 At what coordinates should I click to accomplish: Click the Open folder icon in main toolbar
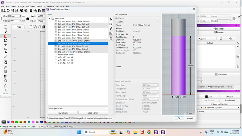point(8,10)
